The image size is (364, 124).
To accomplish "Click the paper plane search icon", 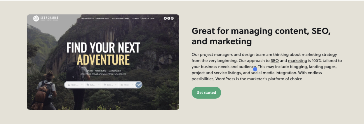I will click(x=139, y=85).
